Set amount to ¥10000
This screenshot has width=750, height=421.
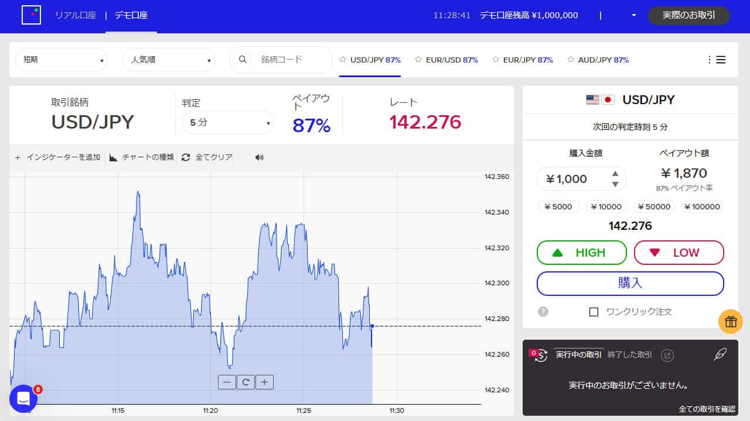tap(606, 206)
